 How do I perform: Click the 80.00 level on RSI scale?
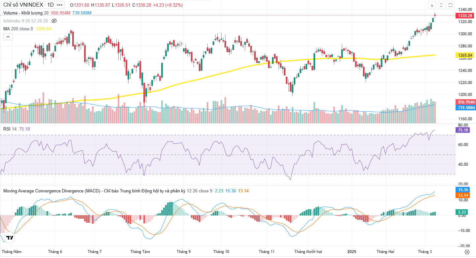(463, 125)
